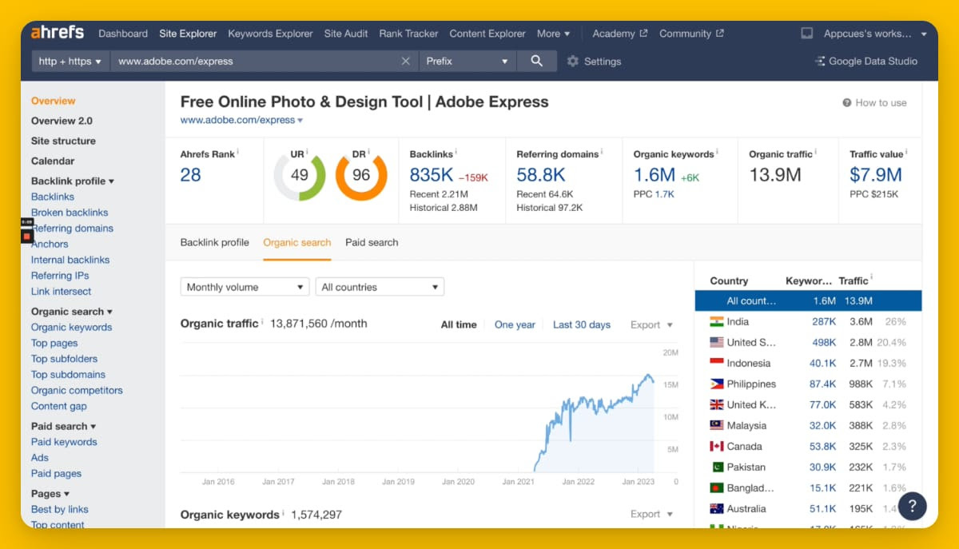959x549 pixels.
Task: Click the Australia flag icon
Action: [716, 508]
